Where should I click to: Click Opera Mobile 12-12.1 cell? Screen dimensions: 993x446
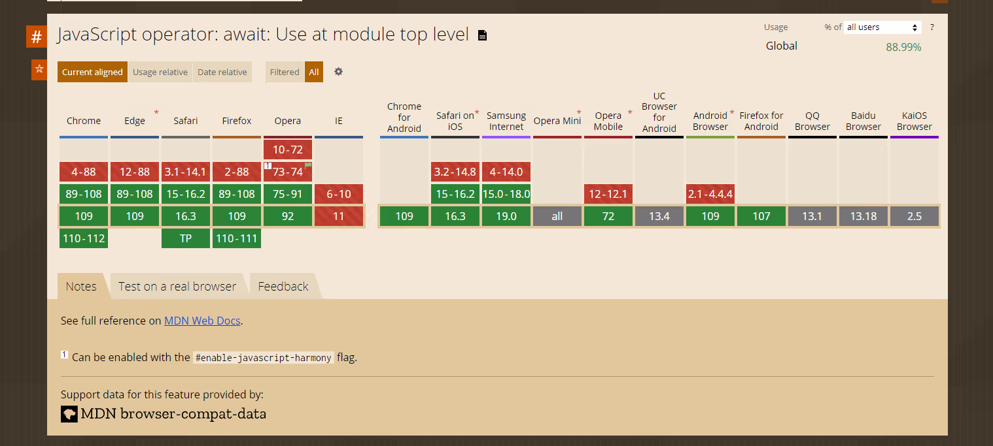(608, 194)
